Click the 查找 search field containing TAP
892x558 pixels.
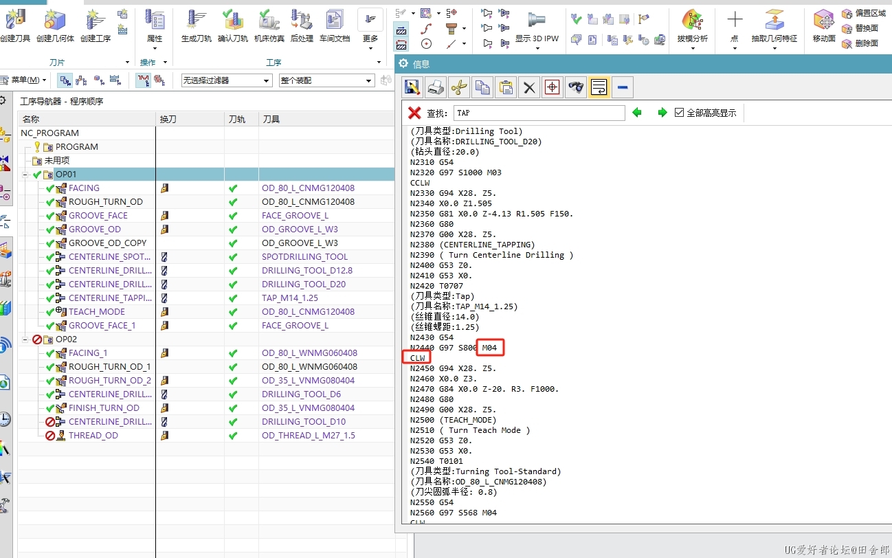(539, 113)
